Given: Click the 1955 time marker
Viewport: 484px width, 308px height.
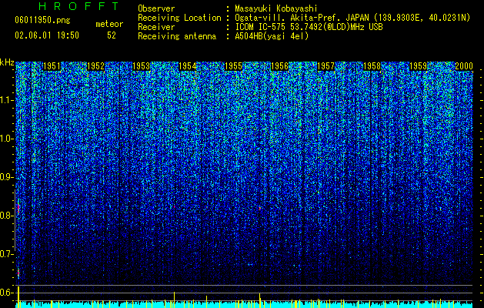Looking at the screenshot, I should [233, 66].
